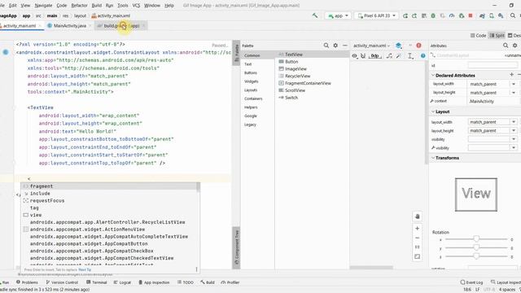Image resolution: width=521 pixels, height=293 pixels.
Task: Switch to MainActivity.java tab
Action: coord(69,25)
